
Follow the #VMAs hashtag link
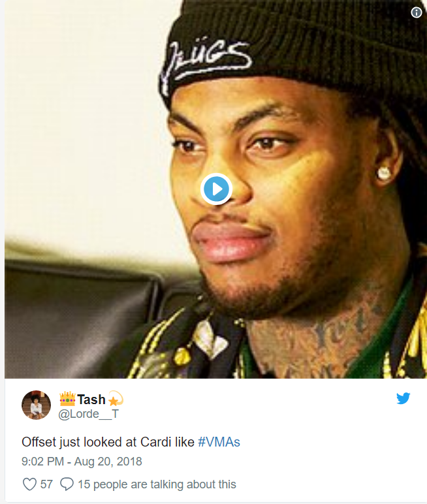click(219, 442)
